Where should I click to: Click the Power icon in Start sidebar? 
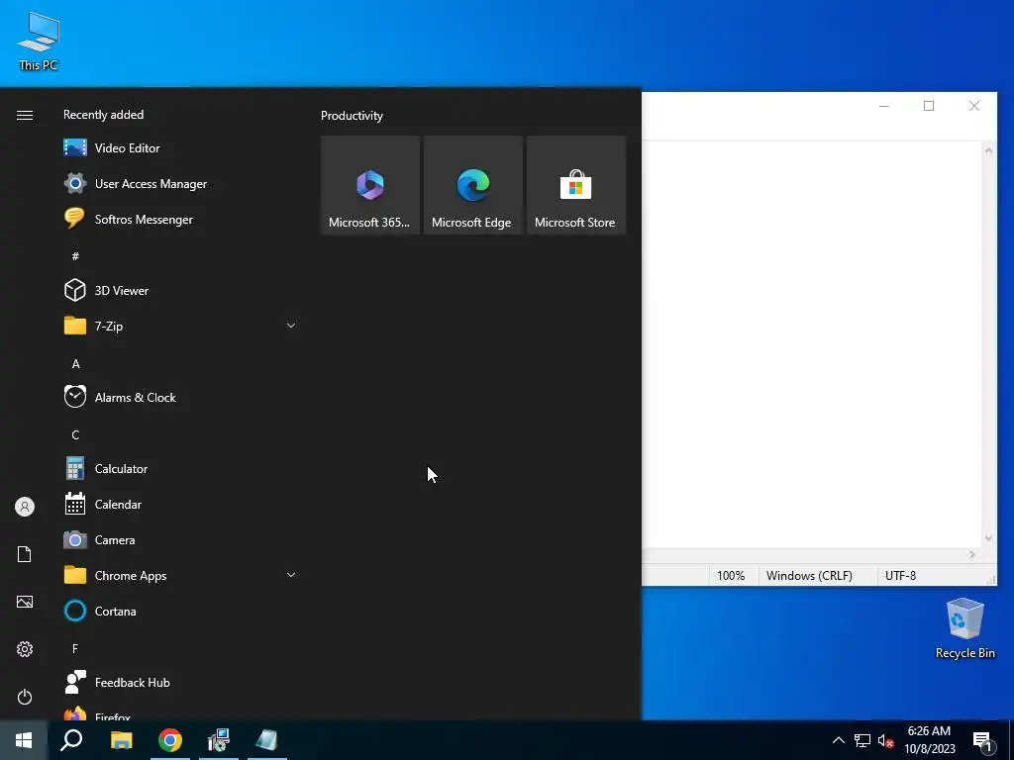pos(25,697)
